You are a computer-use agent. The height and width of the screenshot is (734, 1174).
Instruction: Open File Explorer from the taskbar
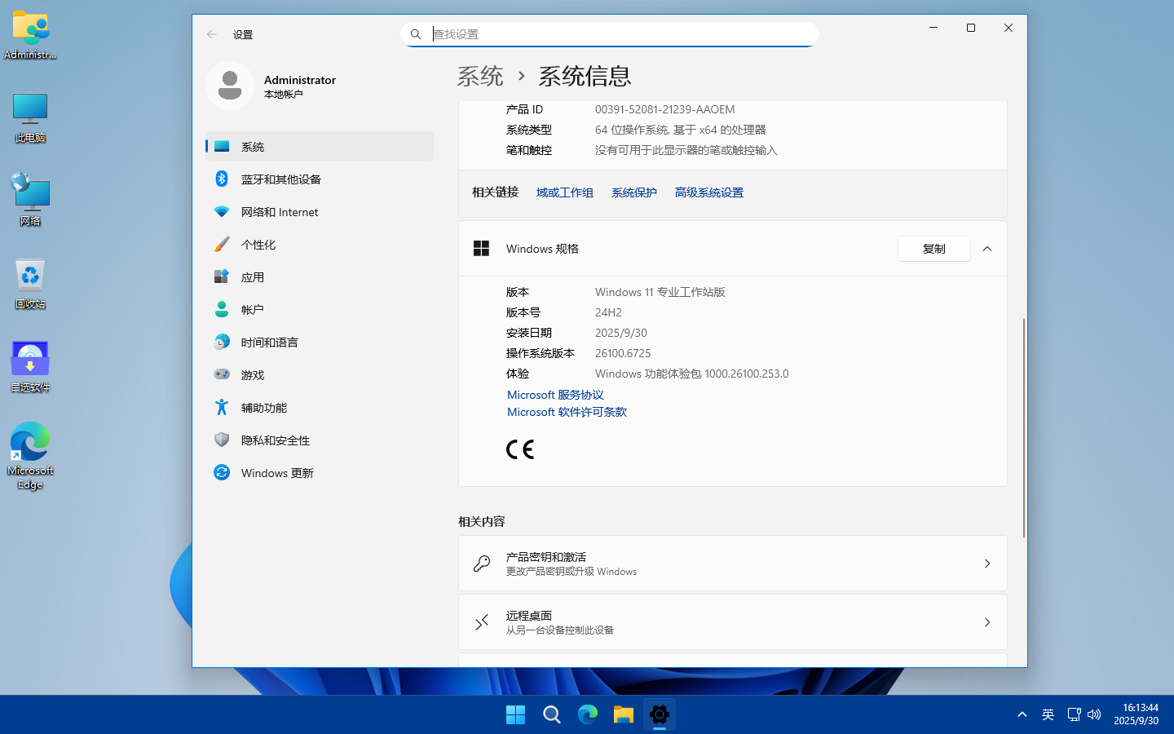point(624,715)
